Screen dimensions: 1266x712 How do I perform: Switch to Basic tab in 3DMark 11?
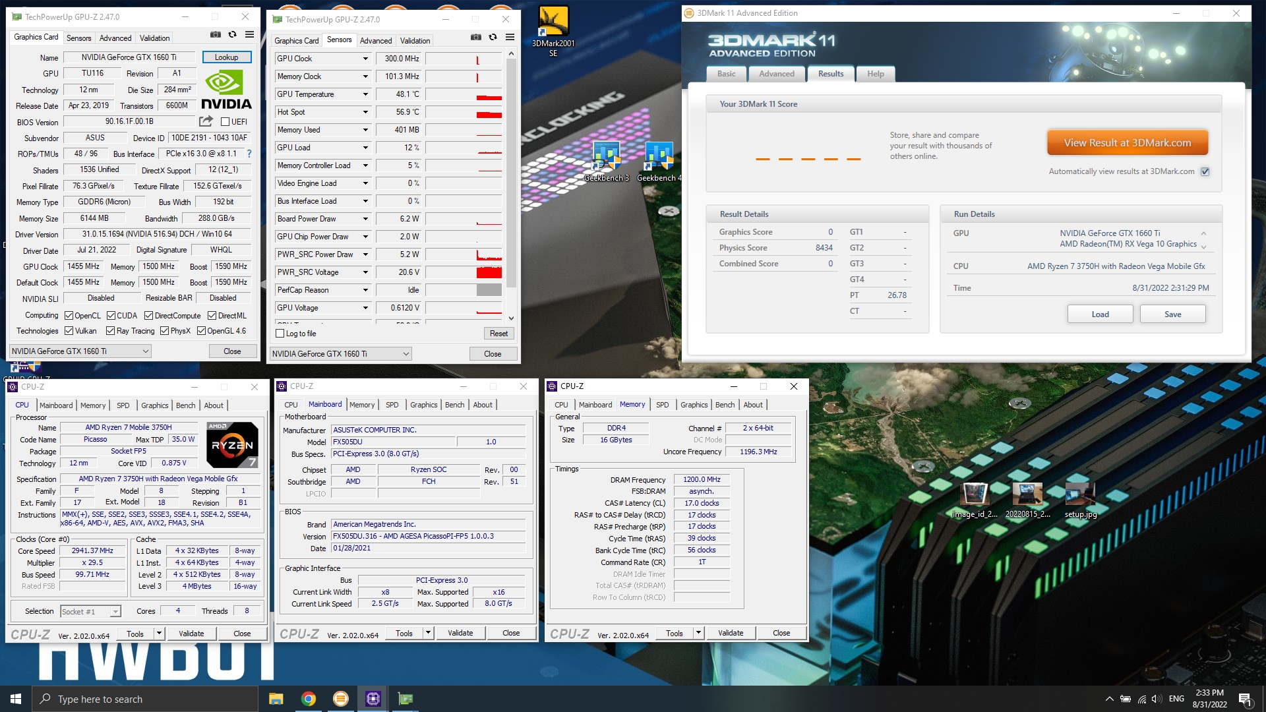[x=726, y=74]
